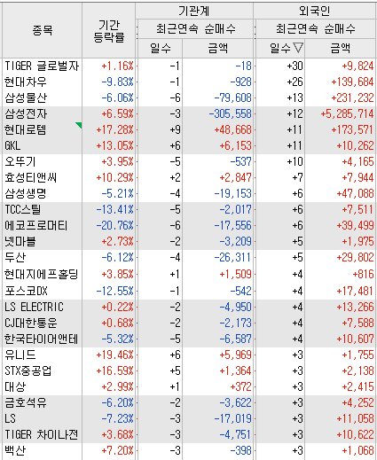Click 일수 header under 기관계
The height and width of the screenshot is (460, 377).
coord(160,48)
